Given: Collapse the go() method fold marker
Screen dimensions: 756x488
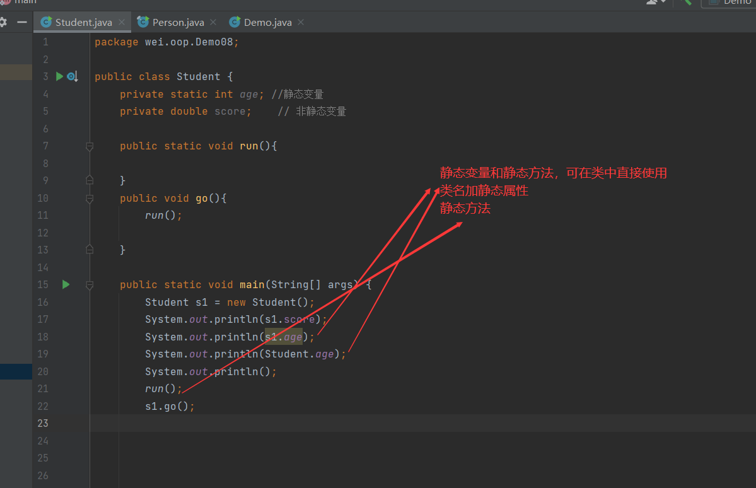Looking at the screenshot, I should point(89,199).
